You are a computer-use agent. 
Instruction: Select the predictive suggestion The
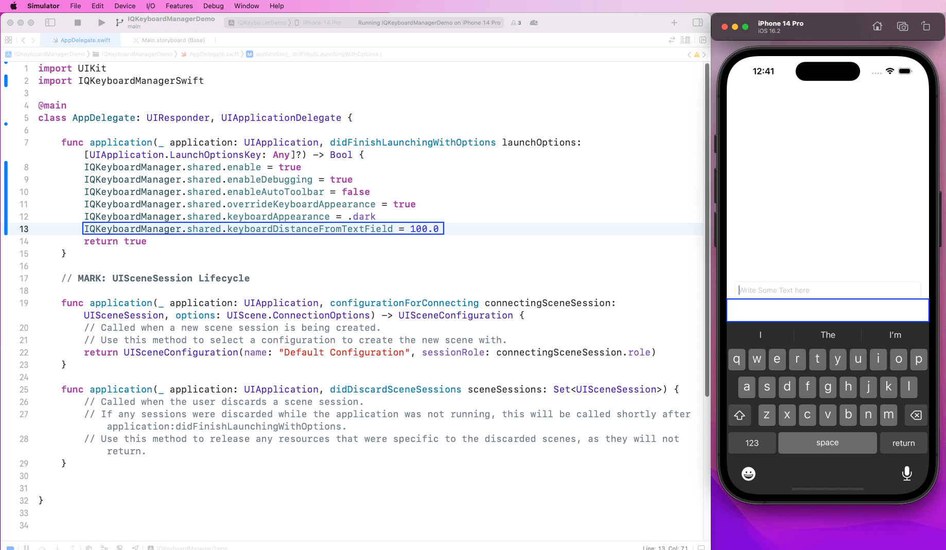827,334
